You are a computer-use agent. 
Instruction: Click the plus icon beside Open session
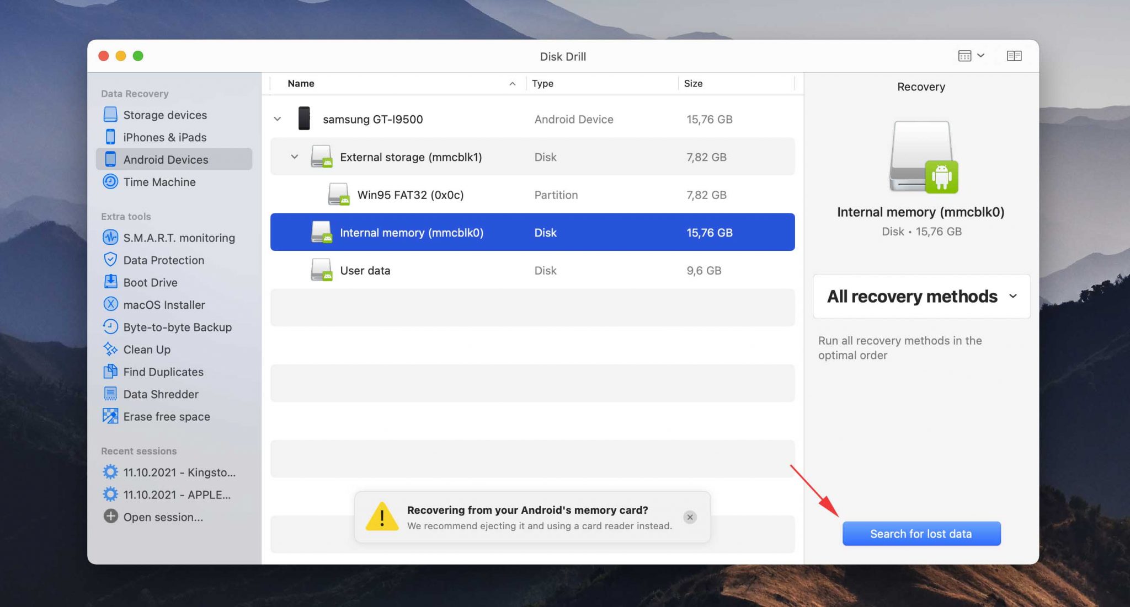110,517
